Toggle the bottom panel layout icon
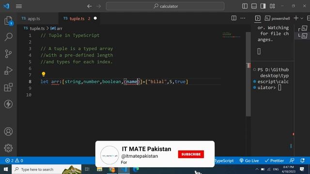Image resolution: width=310 pixels, height=174 pixels. 254,6
